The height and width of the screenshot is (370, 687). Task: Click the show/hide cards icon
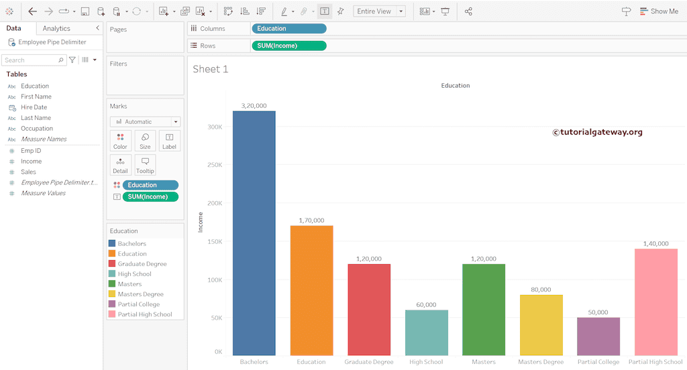click(x=424, y=11)
